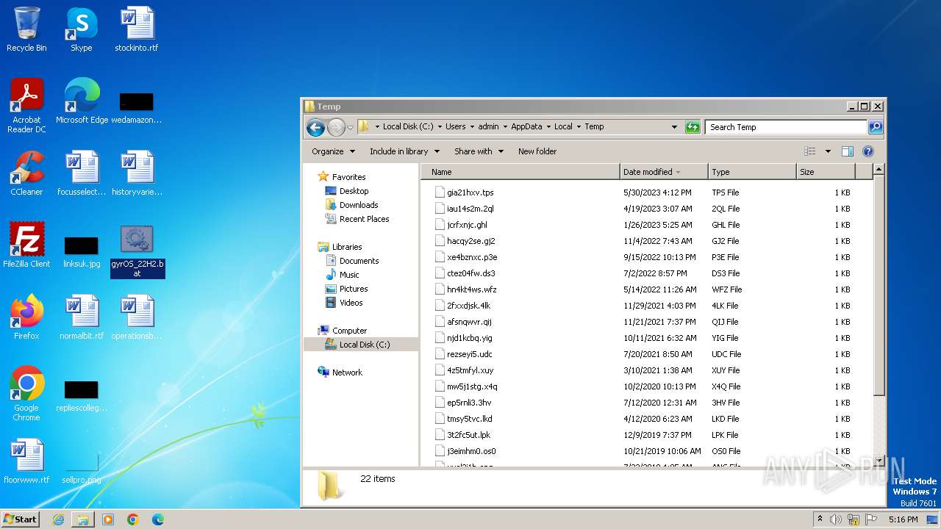Open Explorer help button
941x529 pixels.
867,151
